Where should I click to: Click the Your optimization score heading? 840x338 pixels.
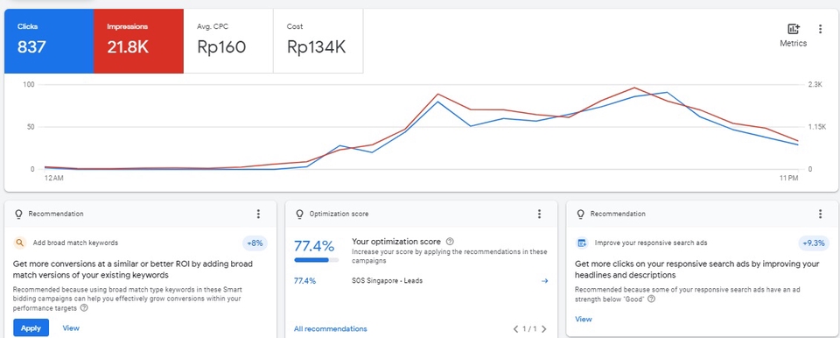click(396, 242)
